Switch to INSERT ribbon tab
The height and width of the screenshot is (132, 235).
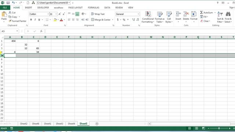pyautogui.click(x=29, y=7)
